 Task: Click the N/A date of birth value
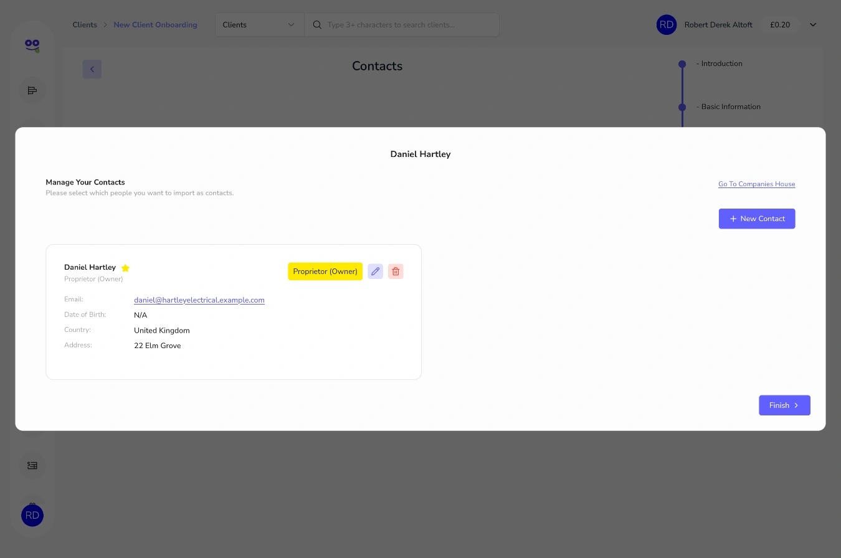point(141,315)
